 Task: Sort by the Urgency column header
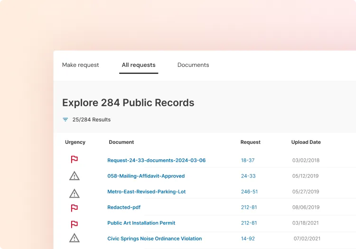(x=75, y=142)
